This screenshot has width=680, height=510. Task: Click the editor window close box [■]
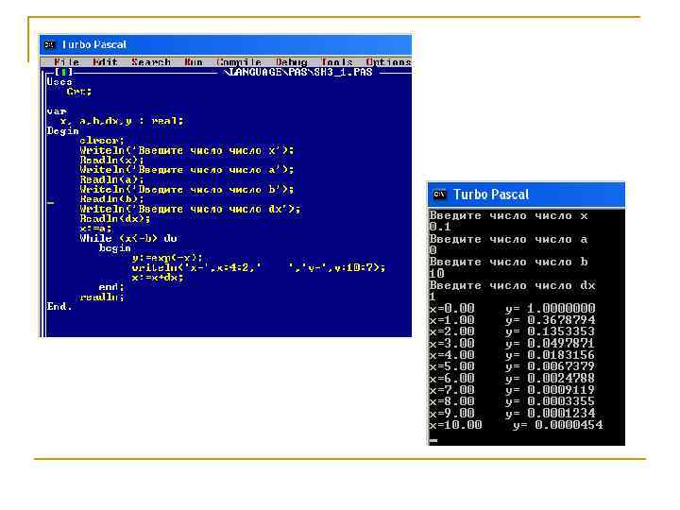click(64, 72)
